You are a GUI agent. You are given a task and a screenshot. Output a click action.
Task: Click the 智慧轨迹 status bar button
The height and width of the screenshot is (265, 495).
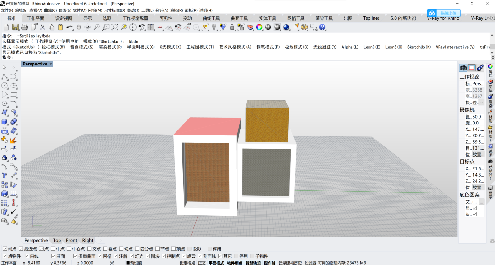[x=253, y=263]
